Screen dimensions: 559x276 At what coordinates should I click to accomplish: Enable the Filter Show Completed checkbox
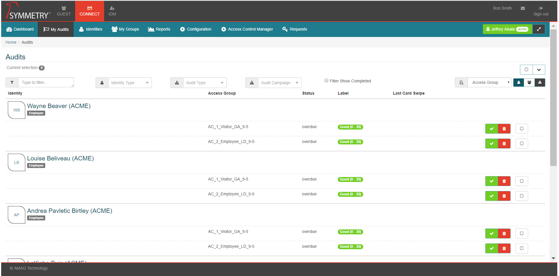(x=326, y=80)
